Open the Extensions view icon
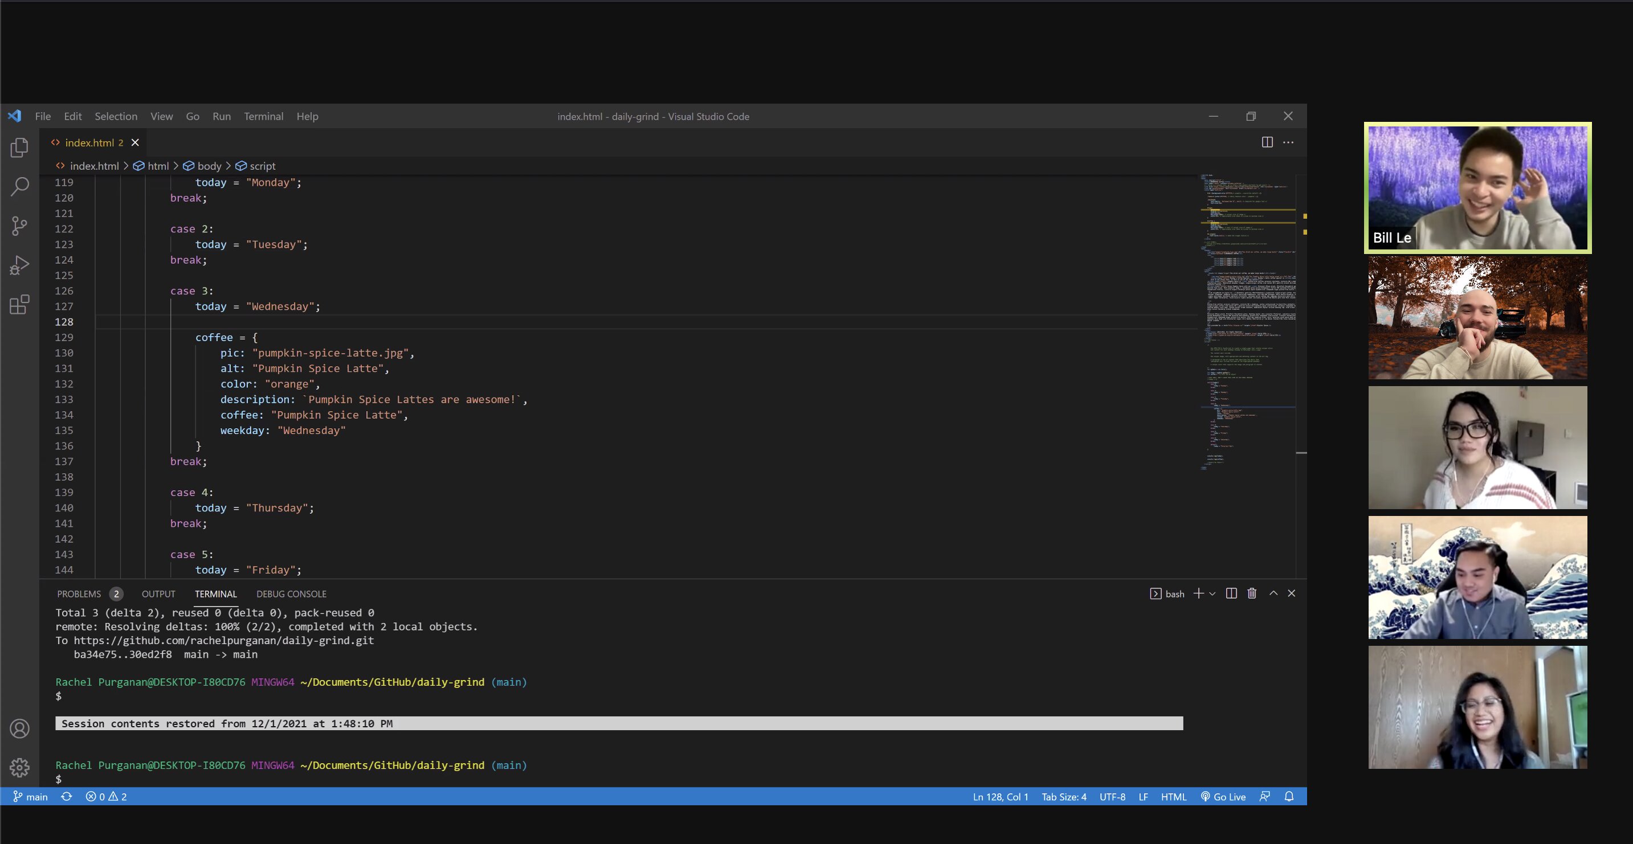The height and width of the screenshot is (844, 1633). (19, 304)
